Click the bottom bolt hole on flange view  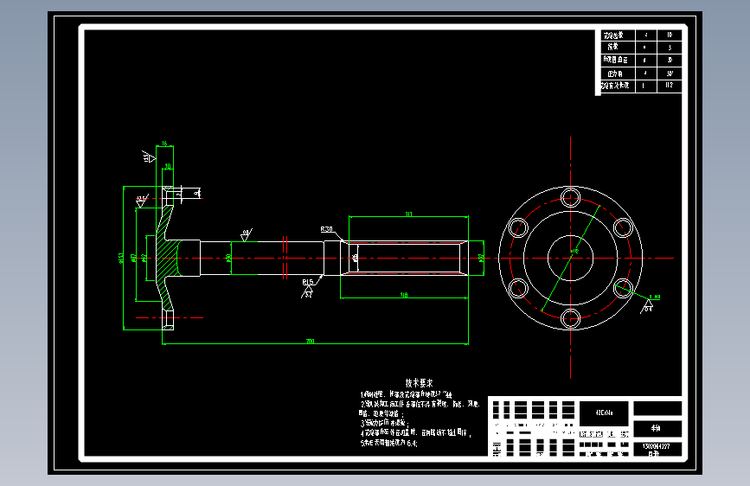coord(570,318)
